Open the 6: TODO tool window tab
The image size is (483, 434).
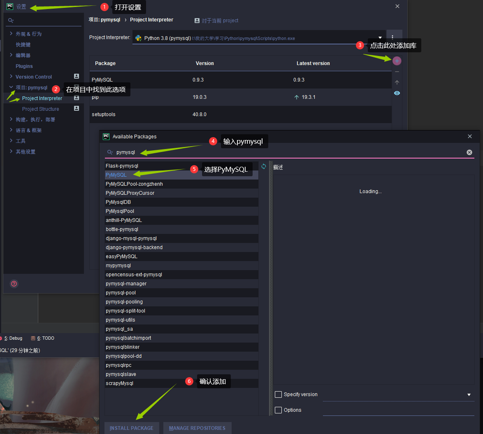click(42, 338)
